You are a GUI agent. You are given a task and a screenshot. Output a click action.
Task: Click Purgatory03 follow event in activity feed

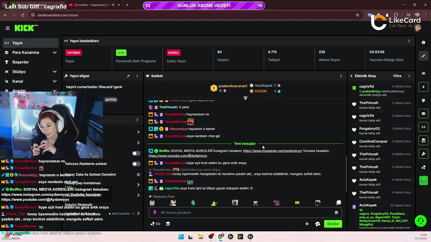click(382, 130)
